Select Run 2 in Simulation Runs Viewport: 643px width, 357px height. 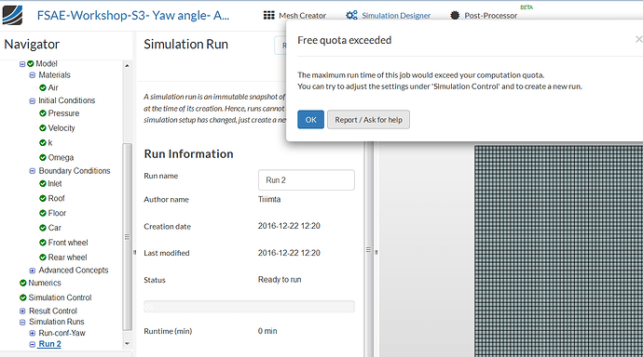tap(50, 344)
